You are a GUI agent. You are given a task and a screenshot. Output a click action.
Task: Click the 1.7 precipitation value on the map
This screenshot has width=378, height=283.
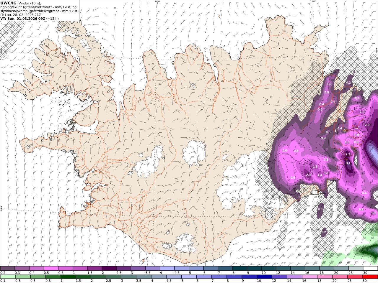click(357, 127)
